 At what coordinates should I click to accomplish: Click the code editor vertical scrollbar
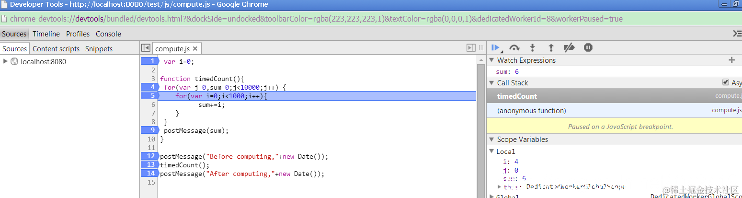480,131
